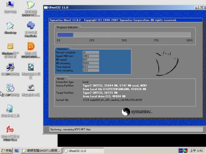Screen dimensions: 206x154
Task: Click the 50% mark under progress bar
Action: click(x=124, y=40)
